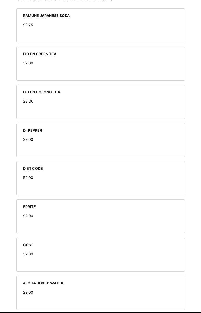Screen dimensions: 201x313
Task: Select the $2.00 price under Ito En Green Tea
Action: 28,63
